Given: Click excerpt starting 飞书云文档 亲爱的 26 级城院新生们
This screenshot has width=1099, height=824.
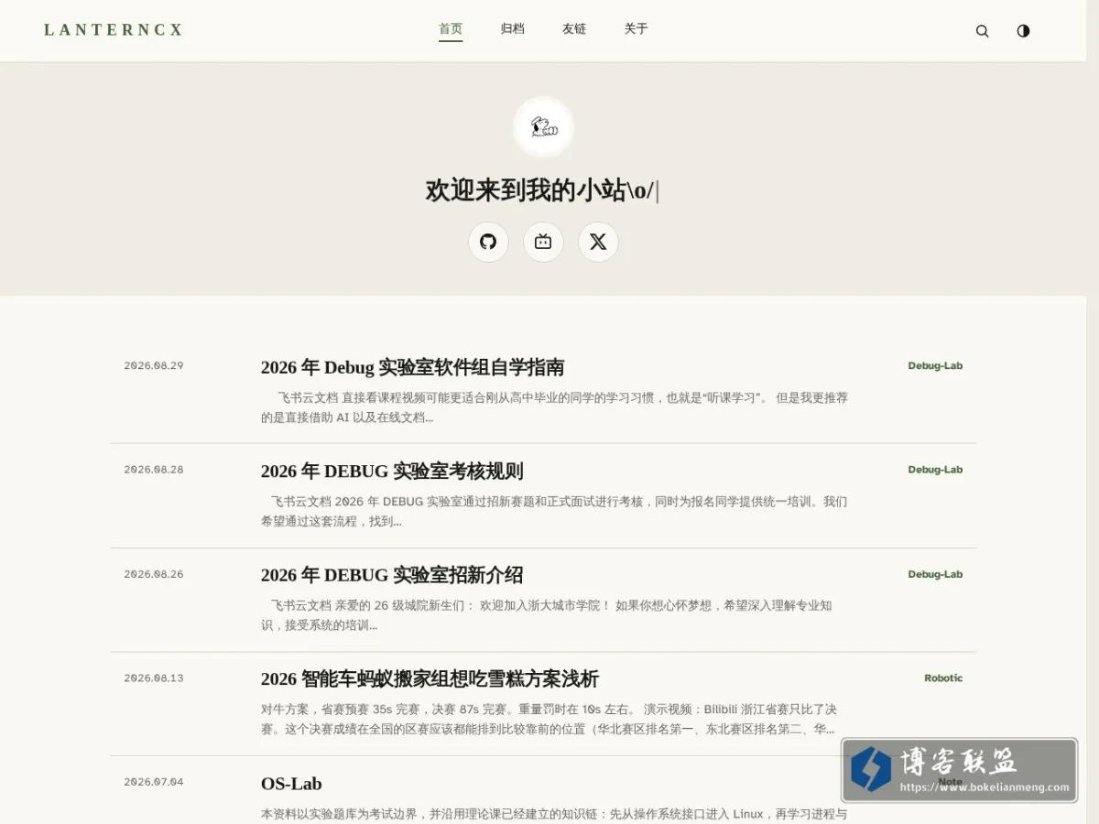Looking at the screenshot, I should [547, 615].
